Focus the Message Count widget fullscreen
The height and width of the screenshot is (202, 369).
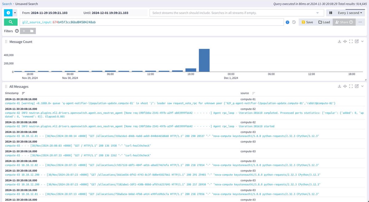[351, 41]
